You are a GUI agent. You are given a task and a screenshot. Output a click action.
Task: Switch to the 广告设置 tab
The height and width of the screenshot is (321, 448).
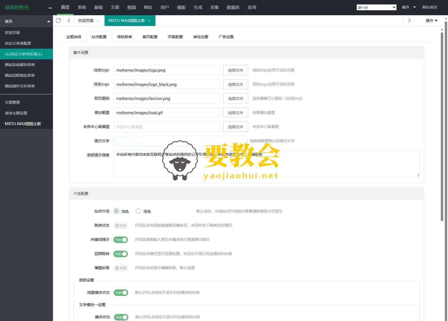coord(226,37)
